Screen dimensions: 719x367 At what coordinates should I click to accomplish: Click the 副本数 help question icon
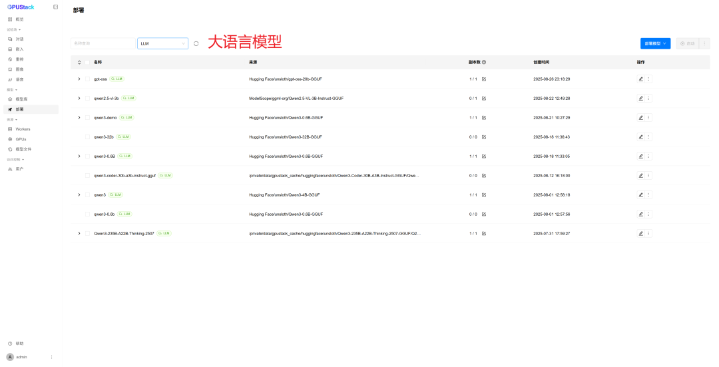pos(484,62)
